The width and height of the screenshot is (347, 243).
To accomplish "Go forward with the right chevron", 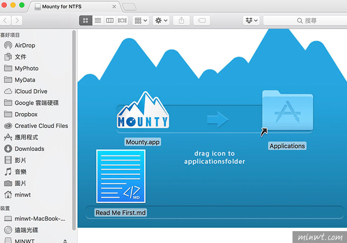I will coord(17,21).
